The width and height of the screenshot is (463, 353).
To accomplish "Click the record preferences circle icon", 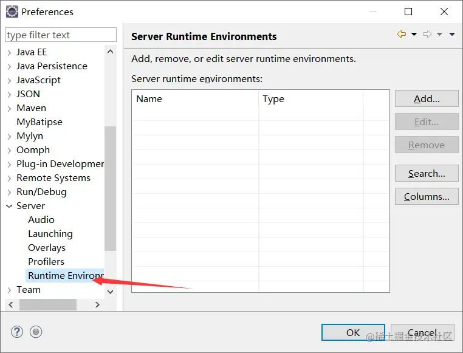I will [36, 332].
